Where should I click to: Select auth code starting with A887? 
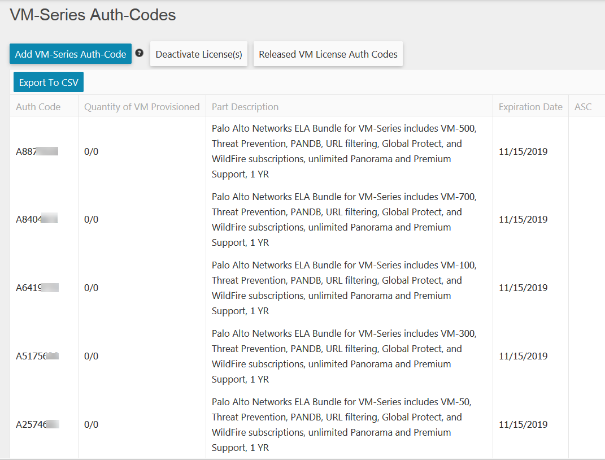(x=37, y=151)
